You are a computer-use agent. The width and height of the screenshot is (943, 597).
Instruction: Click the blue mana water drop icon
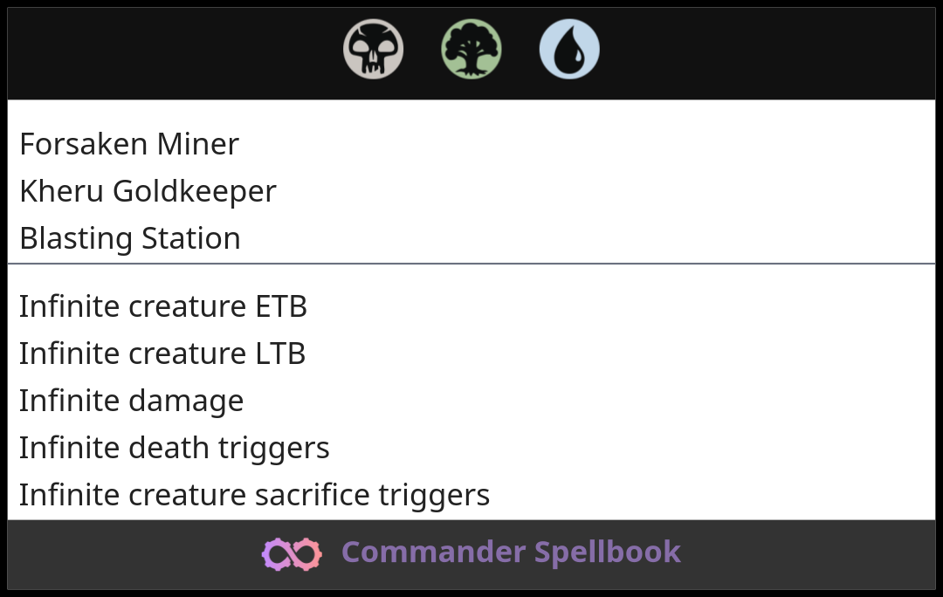tap(569, 49)
